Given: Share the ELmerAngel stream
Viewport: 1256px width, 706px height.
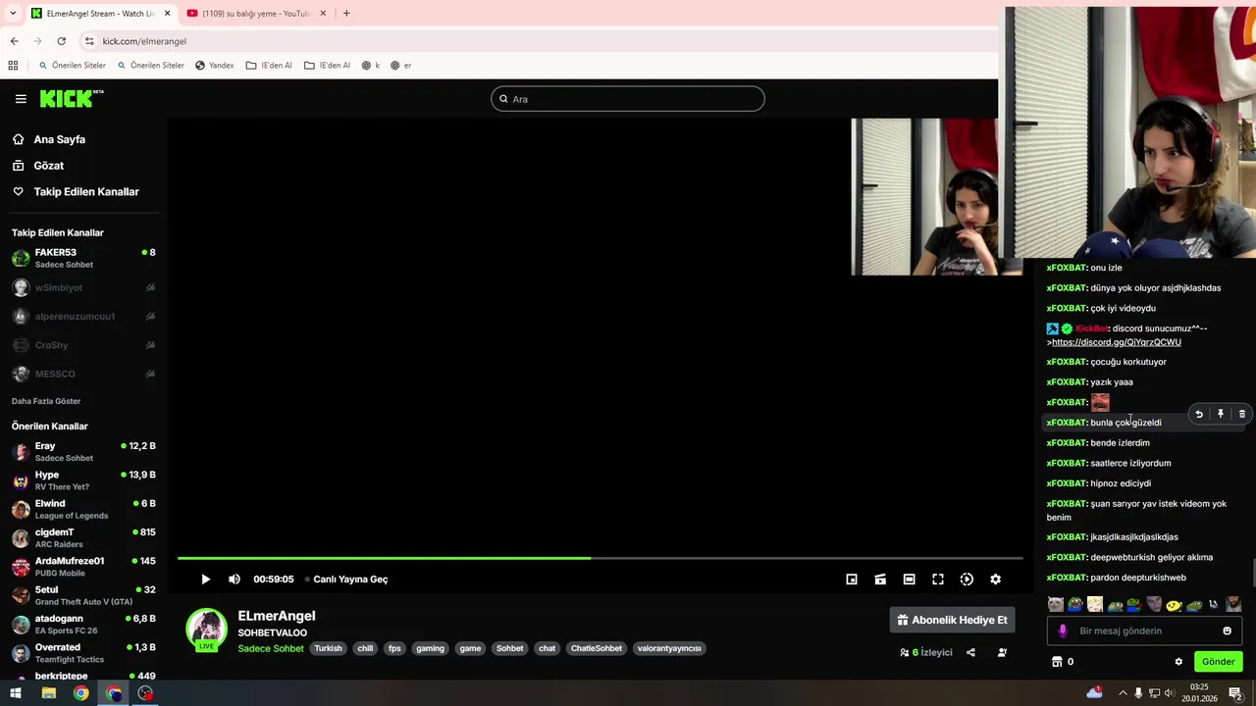Looking at the screenshot, I should pyautogui.click(x=970, y=652).
